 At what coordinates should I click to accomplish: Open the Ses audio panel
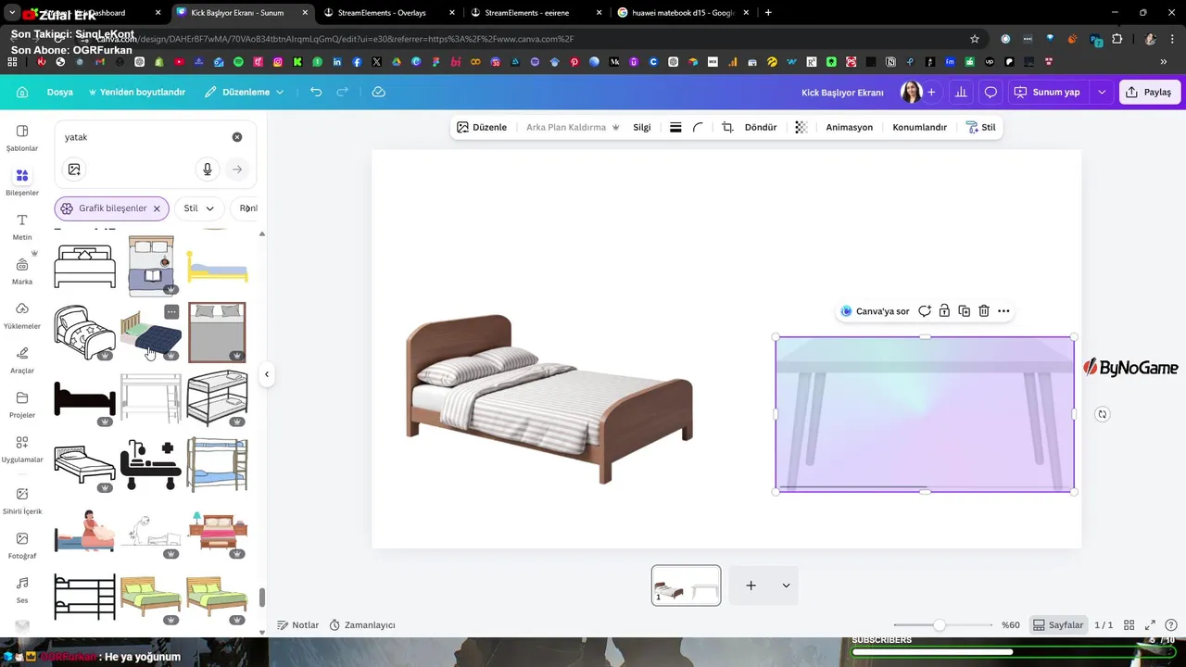point(22,590)
